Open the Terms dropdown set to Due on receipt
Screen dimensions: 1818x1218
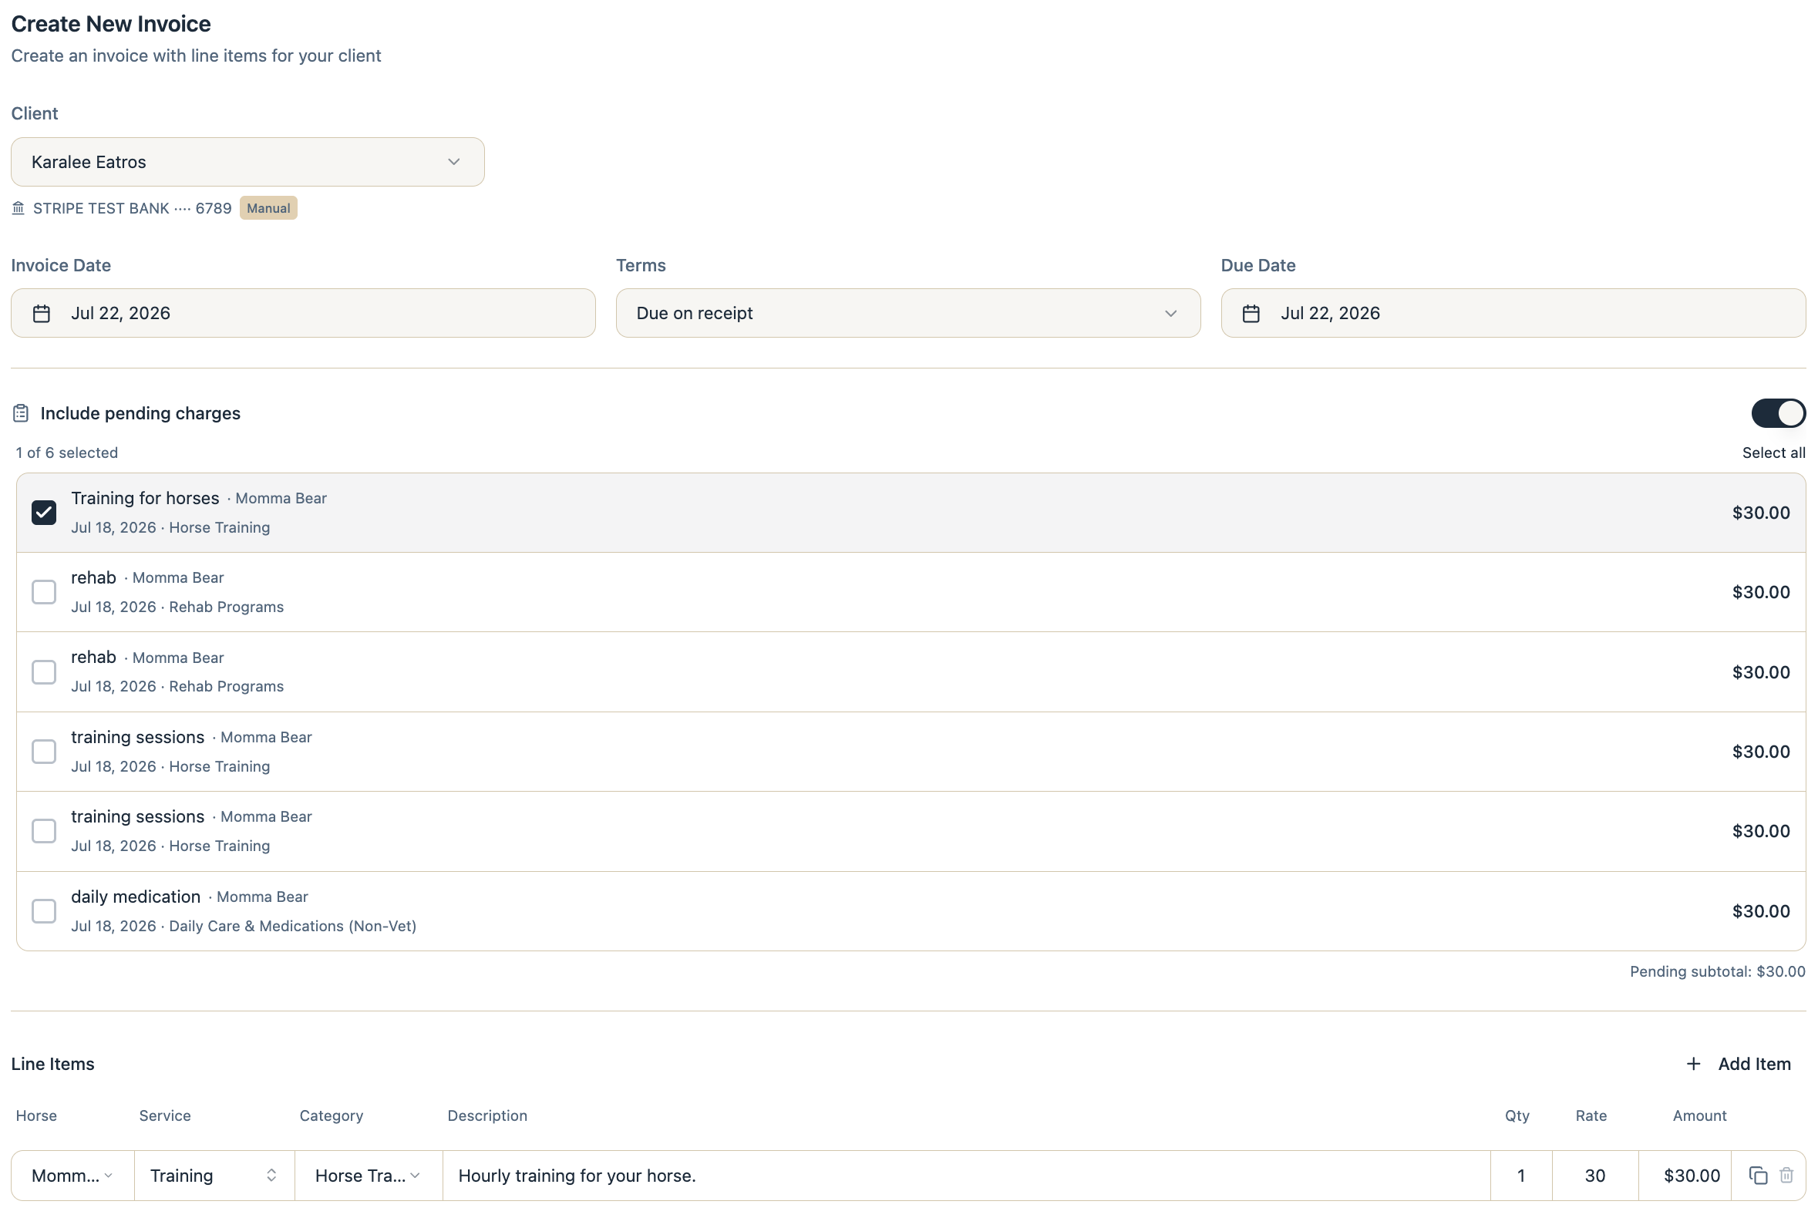pyautogui.click(x=908, y=313)
